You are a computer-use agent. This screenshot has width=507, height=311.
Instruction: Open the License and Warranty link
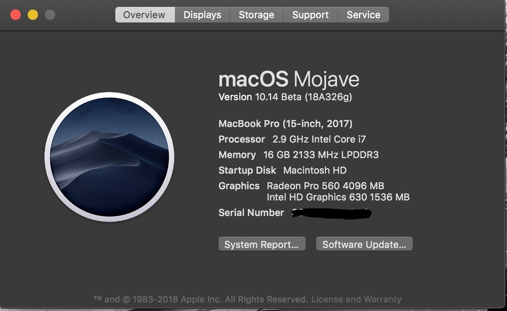click(356, 299)
